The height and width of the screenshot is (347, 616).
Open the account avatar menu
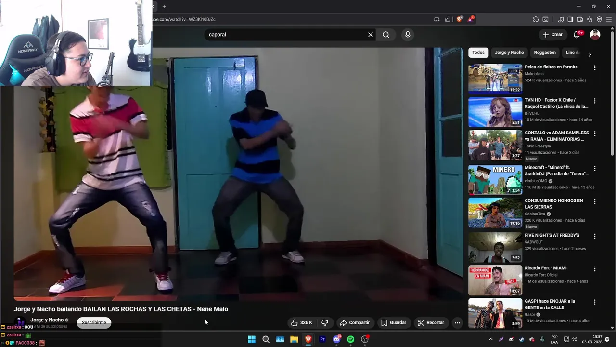[x=595, y=35]
